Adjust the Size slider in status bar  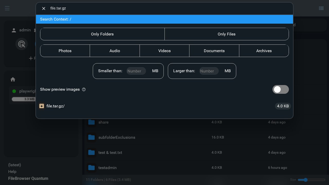pyautogui.click(x=305, y=180)
